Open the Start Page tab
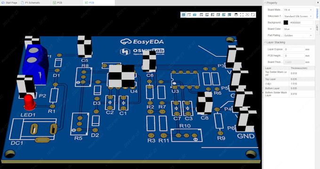 tap(9, 3)
